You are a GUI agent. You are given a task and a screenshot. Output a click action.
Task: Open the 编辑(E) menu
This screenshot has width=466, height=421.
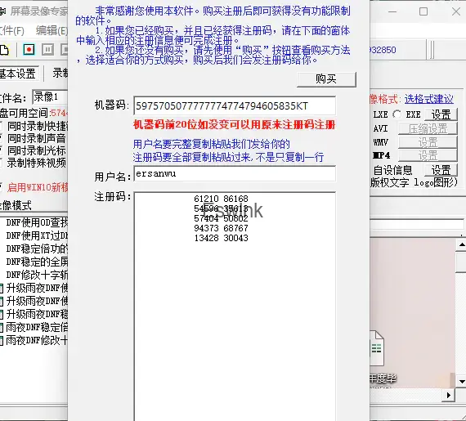point(52,30)
